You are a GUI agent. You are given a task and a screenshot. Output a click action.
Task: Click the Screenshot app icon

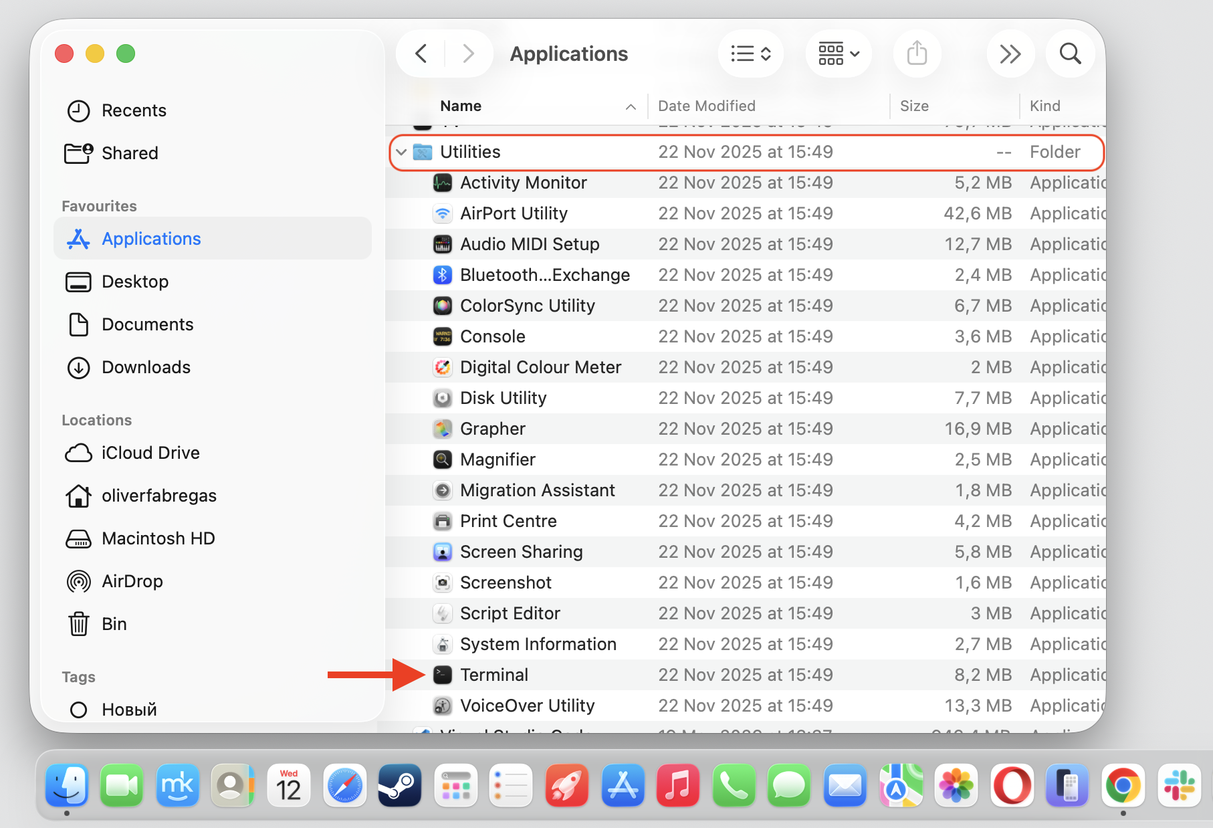point(442,583)
